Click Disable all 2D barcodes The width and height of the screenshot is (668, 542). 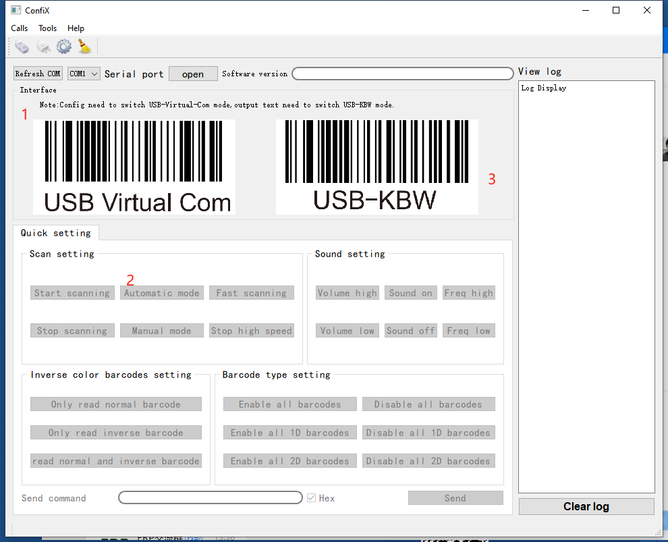[x=428, y=460]
